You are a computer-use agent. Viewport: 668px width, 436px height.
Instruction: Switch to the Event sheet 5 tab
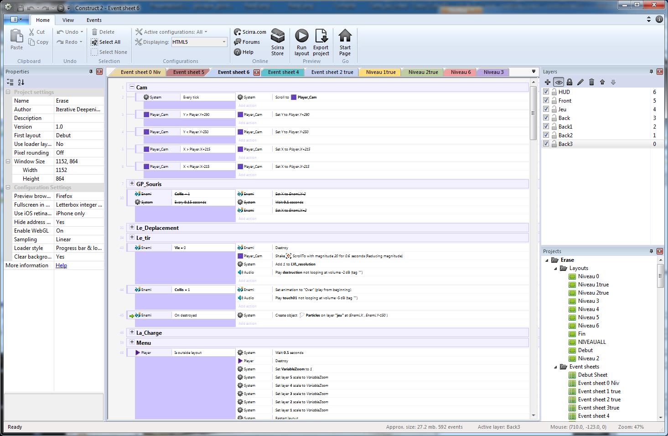[x=188, y=72]
